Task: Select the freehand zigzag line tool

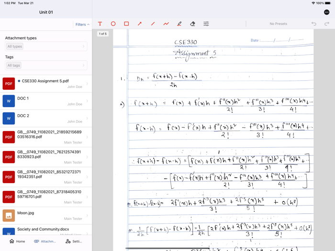Action: (166, 24)
